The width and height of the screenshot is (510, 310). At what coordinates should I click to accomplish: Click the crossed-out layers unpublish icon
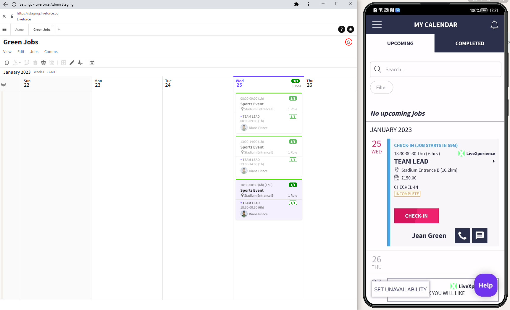[52, 63]
